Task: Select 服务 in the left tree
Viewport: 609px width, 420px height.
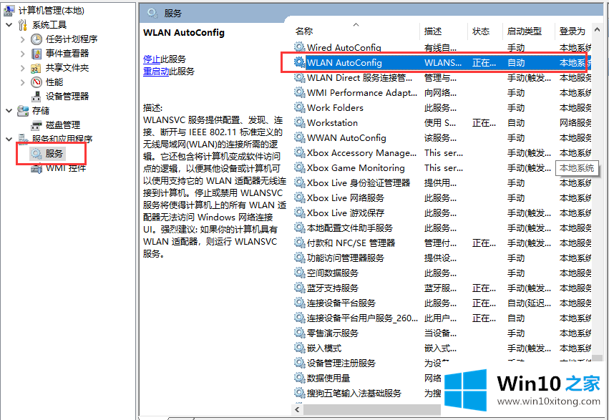Action: (54, 154)
